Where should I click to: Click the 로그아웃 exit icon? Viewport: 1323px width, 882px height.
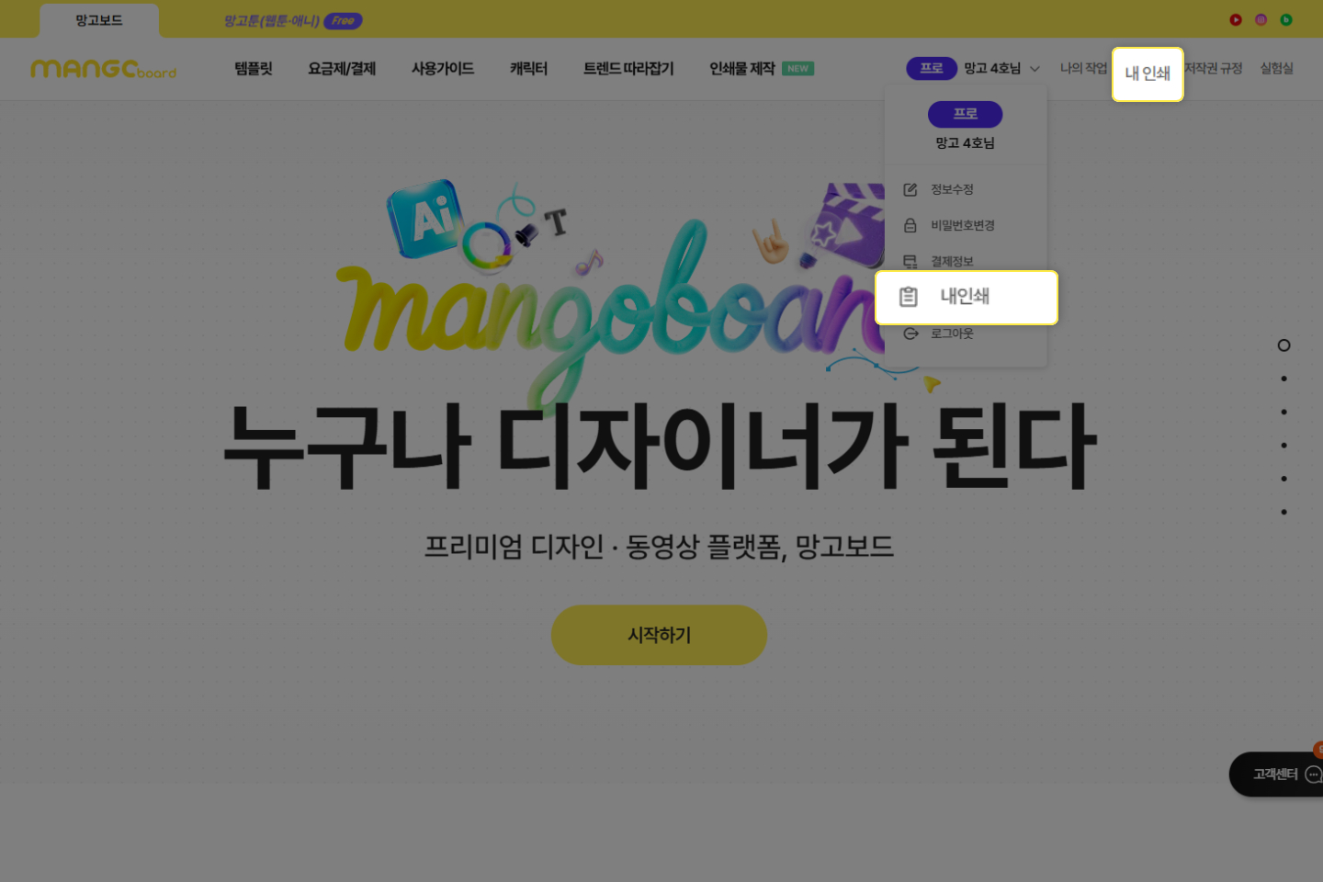click(910, 334)
